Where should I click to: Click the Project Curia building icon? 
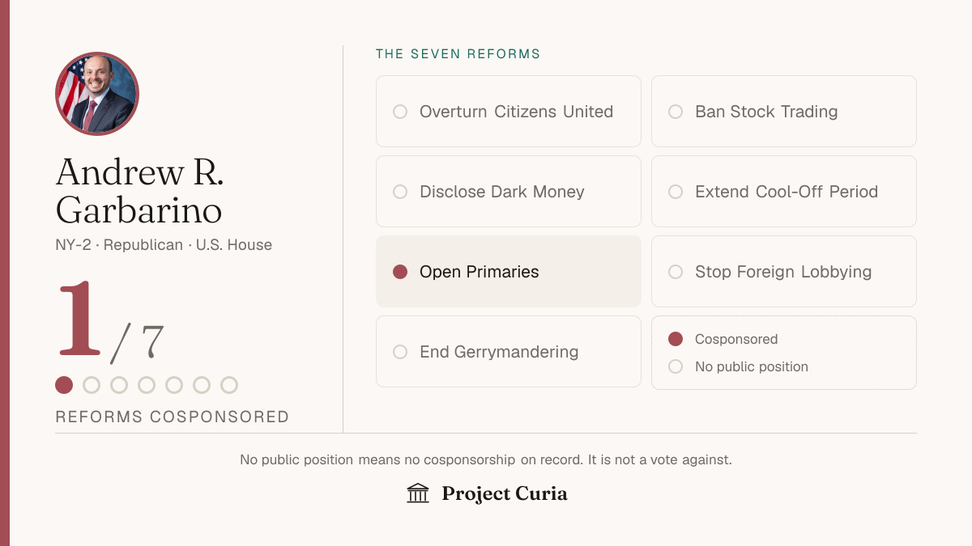point(418,493)
